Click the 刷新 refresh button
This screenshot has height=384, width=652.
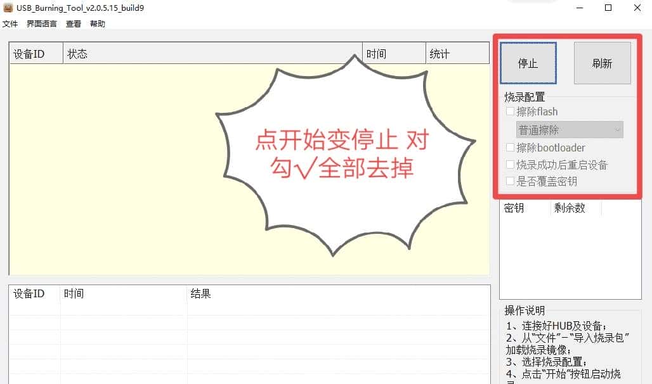(601, 63)
